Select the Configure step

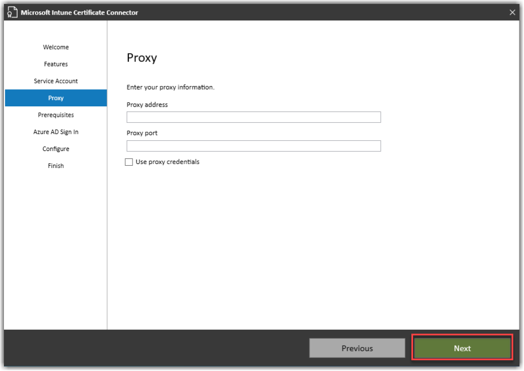[56, 149]
